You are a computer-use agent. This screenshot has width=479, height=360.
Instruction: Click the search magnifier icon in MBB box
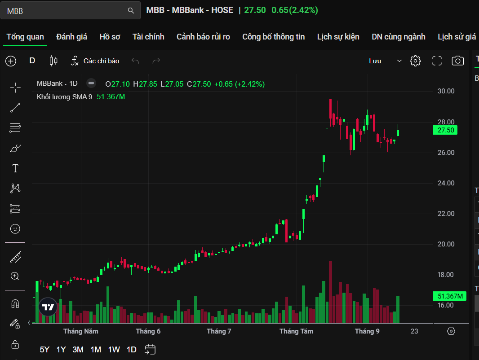tap(131, 11)
